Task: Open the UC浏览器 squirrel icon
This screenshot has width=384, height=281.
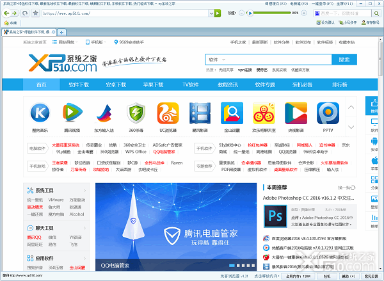Action: point(168,113)
